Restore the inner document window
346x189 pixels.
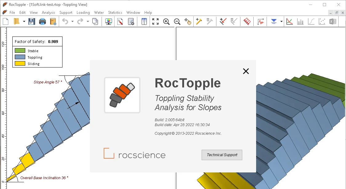point(337,13)
